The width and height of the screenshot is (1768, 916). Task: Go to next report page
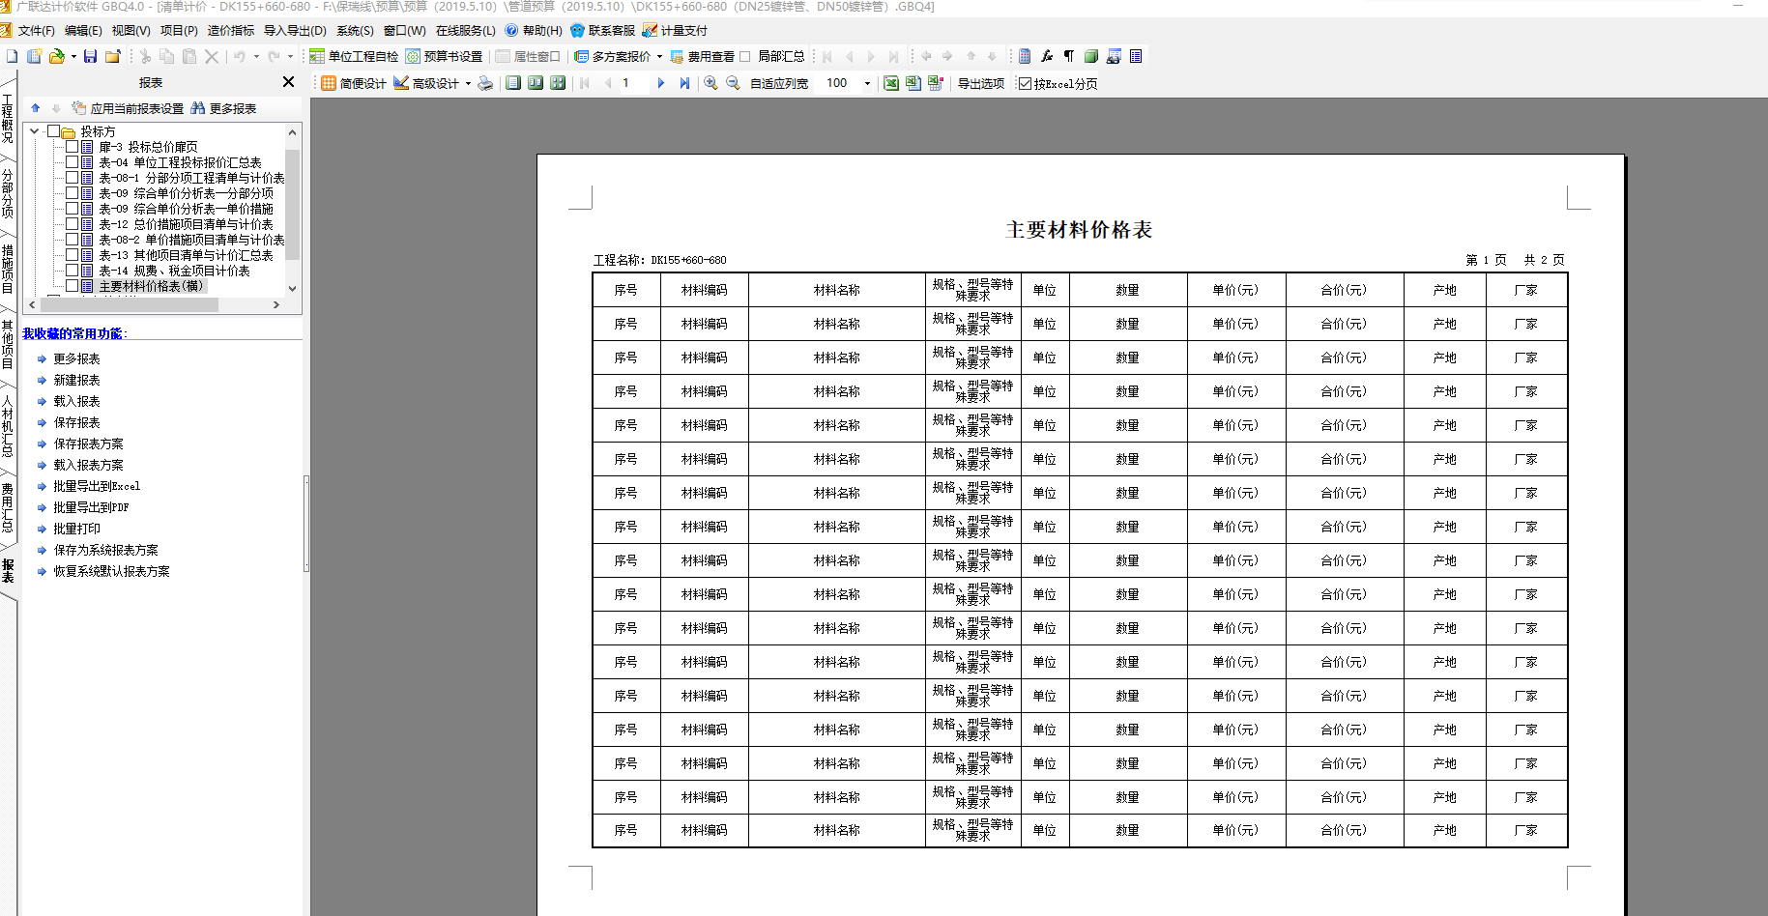pos(661,83)
